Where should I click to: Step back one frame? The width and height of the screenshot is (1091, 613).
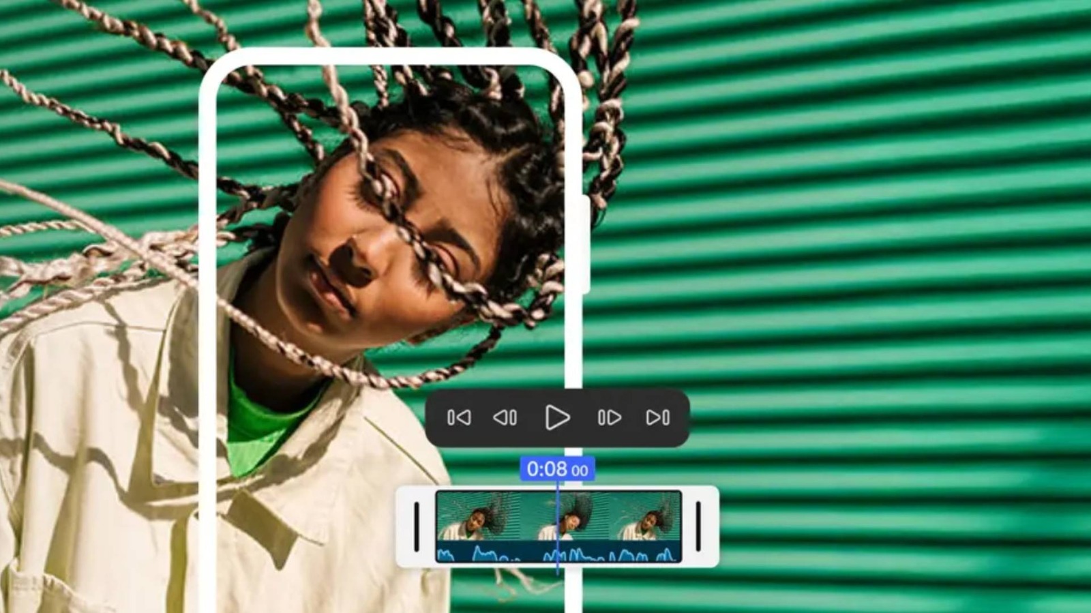coord(505,417)
